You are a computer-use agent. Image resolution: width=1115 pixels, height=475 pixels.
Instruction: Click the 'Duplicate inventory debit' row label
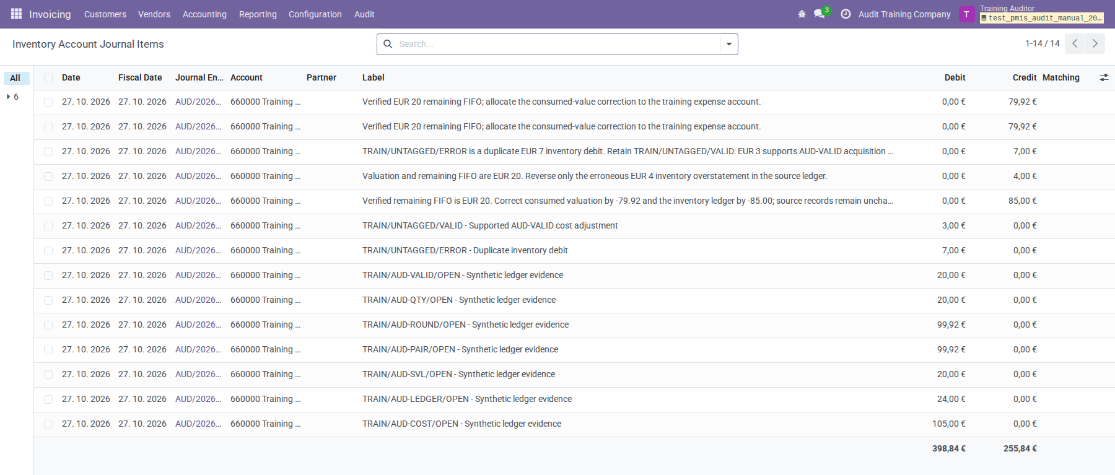pos(465,250)
